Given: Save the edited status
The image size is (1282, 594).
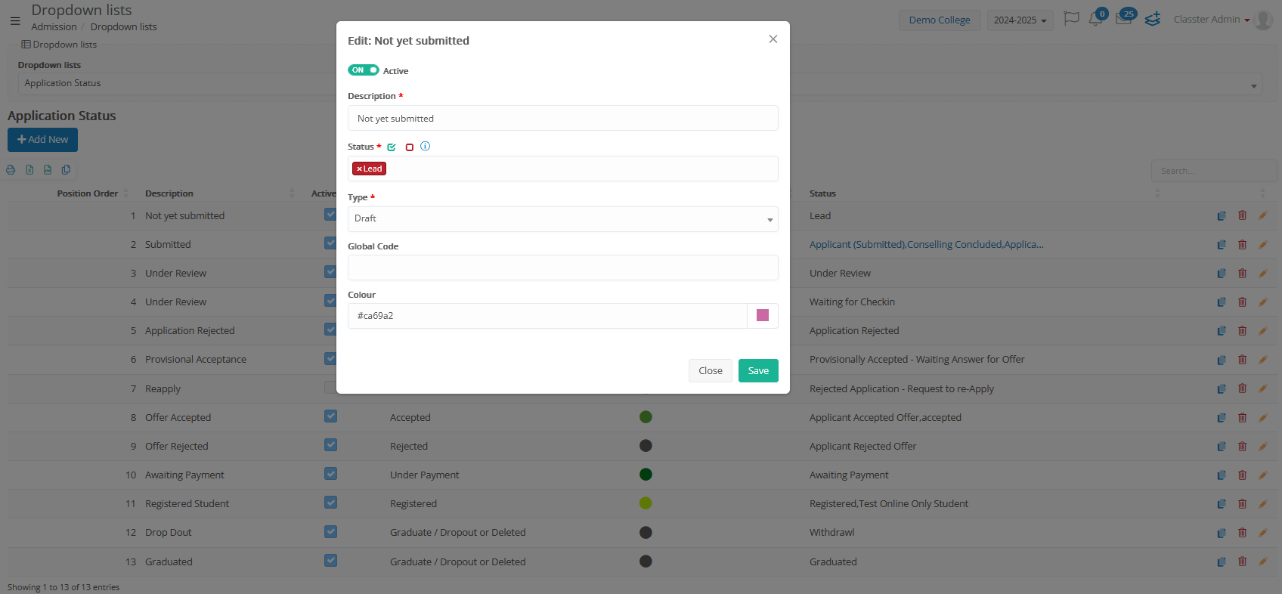Looking at the screenshot, I should (x=757, y=370).
